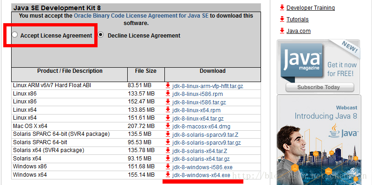Download jdk-8-solaris-sparcv9.tar.Z file link
This screenshot has width=372, height=185.
pos(205,135)
